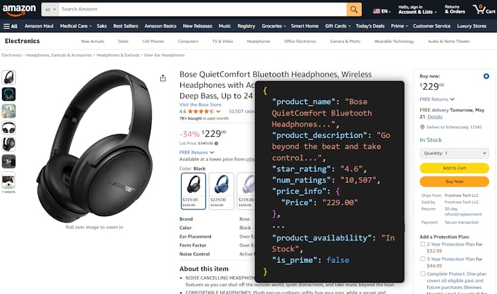Click the main headphone product image
This screenshot has height=294, width=497.
[95, 145]
